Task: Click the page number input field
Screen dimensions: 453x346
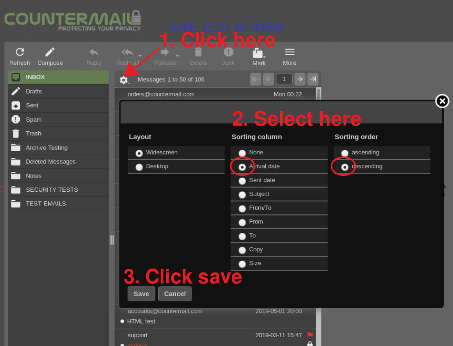Action: pos(284,79)
